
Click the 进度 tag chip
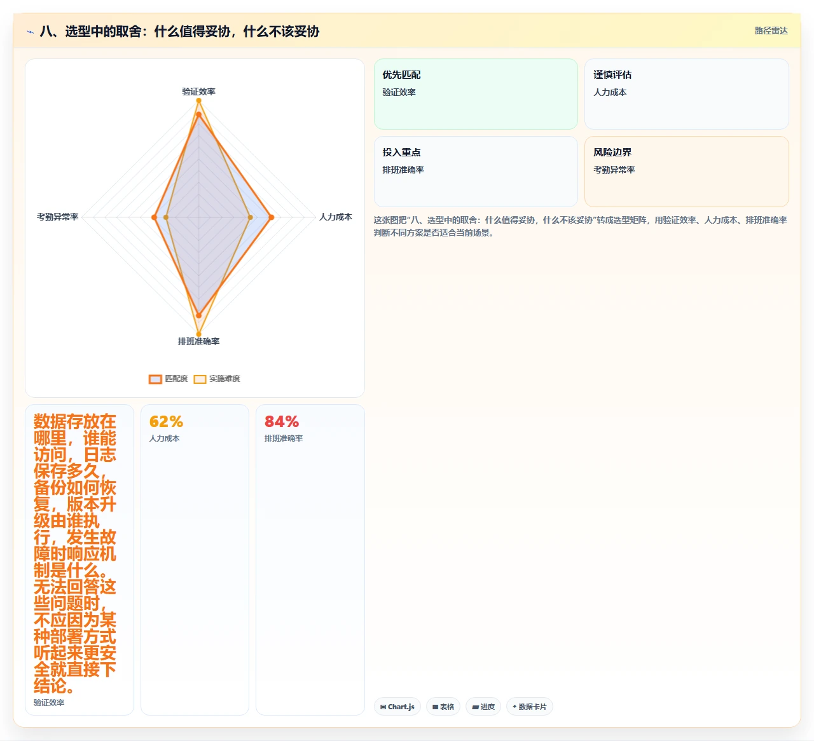(x=483, y=707)
